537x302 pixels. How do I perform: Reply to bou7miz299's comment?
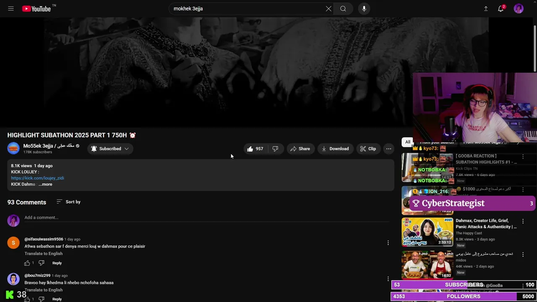coord(57,299)
